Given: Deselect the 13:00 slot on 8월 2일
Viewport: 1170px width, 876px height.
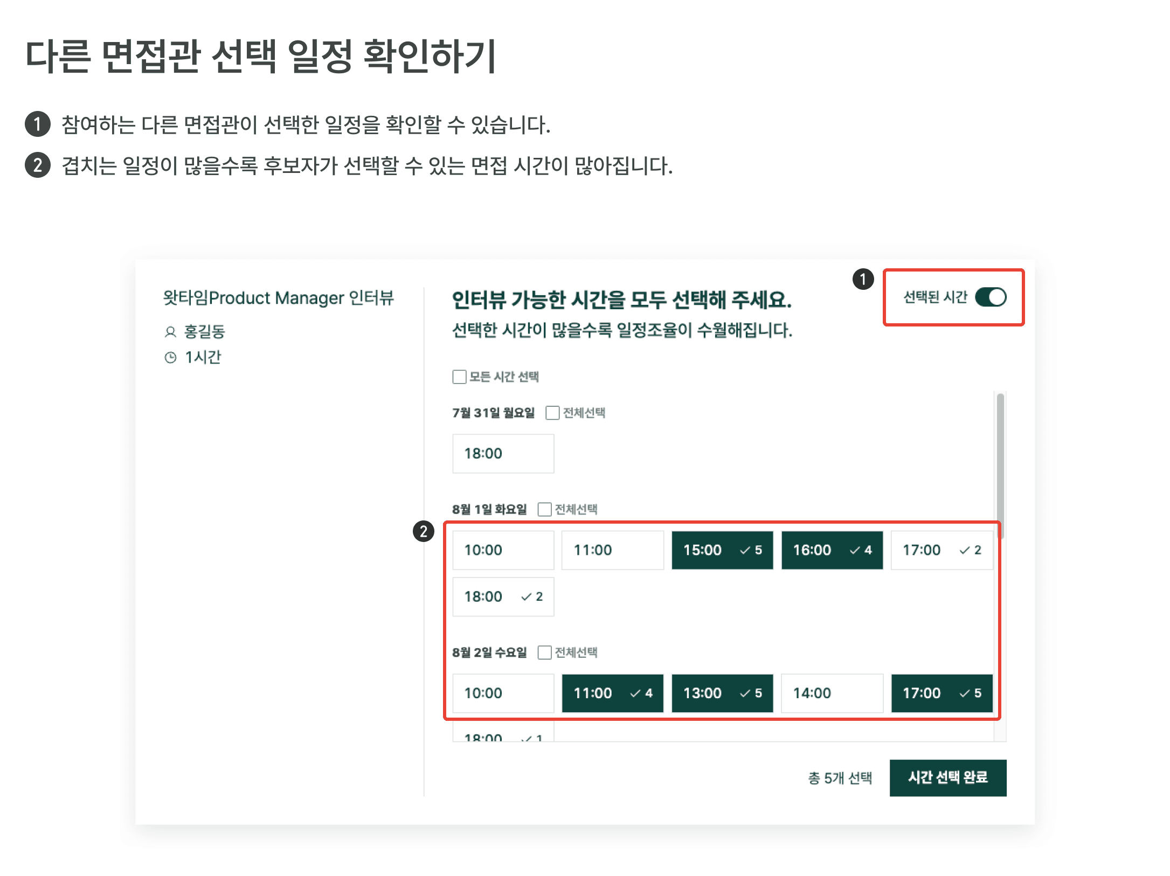Looking at the screenshot, I should pos(722,693).
